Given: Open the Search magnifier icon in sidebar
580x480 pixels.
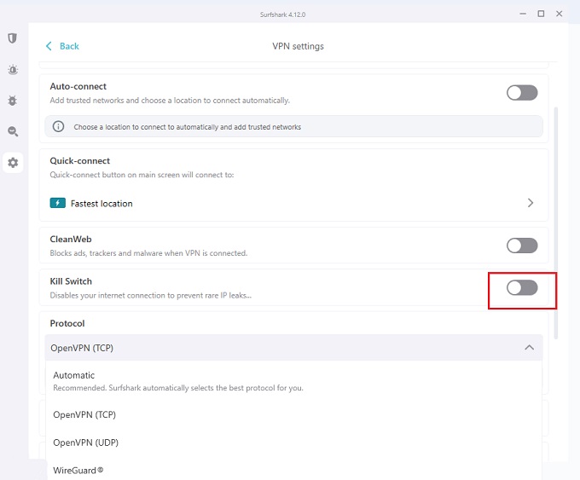Looking at the screenshot, I should point(13,131).
